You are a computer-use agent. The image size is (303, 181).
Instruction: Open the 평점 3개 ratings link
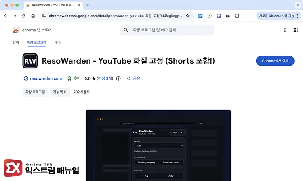[105, 78]
